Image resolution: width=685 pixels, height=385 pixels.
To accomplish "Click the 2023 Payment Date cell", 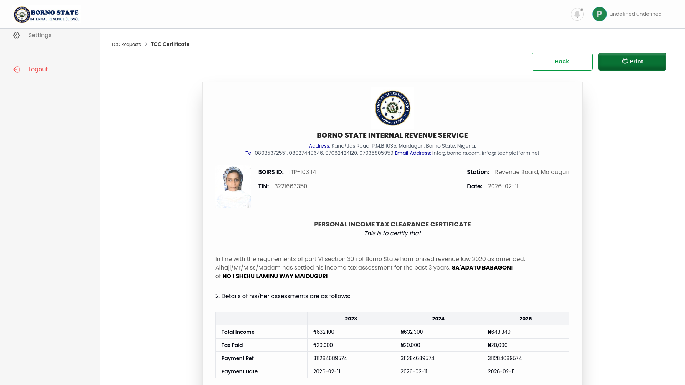I will pyautogui.click(x=351, y=371).
